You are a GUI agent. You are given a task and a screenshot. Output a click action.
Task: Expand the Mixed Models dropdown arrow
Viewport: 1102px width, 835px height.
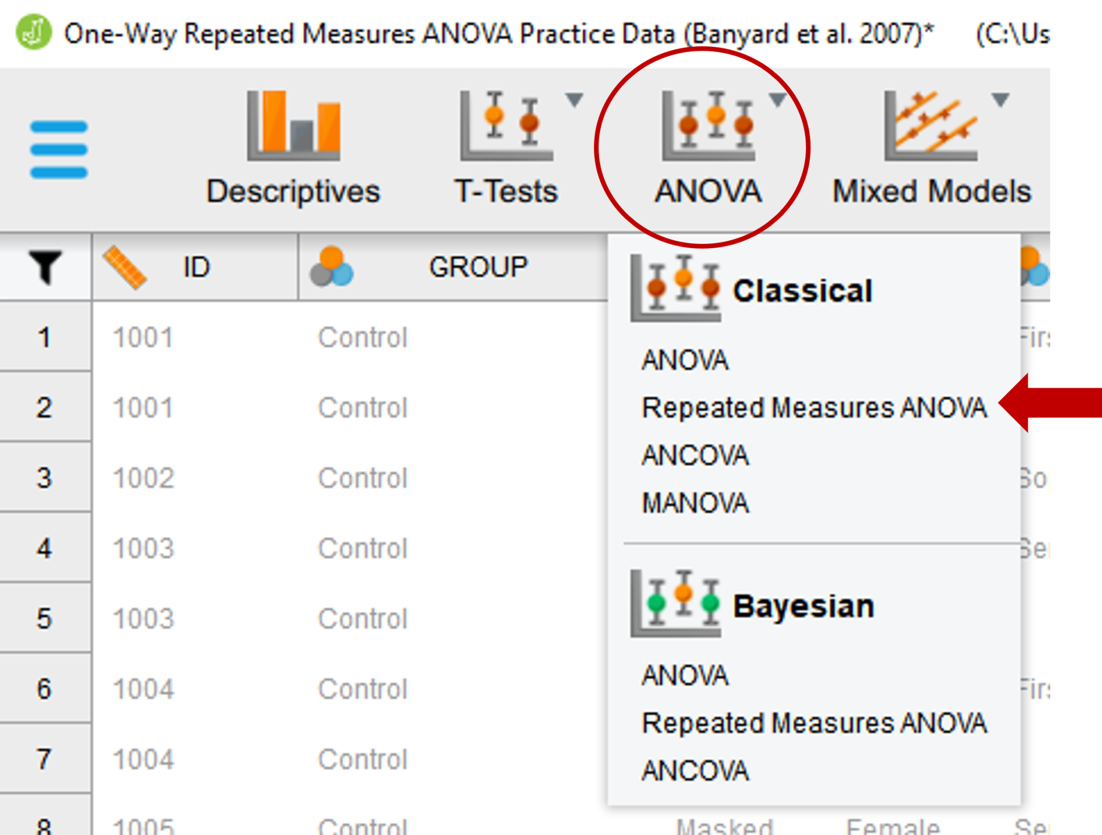[1000, 99]
